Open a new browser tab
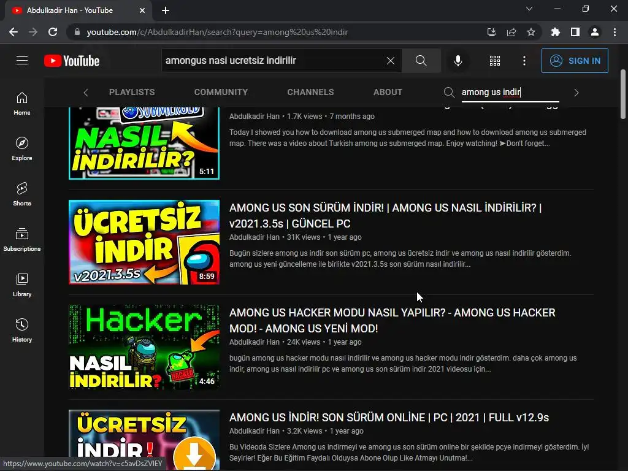 click(166, 10)
